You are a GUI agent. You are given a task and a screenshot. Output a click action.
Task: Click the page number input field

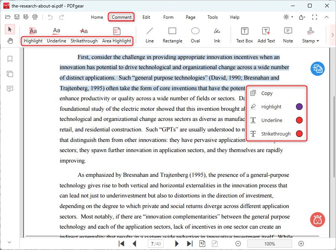tap(155, 243)
